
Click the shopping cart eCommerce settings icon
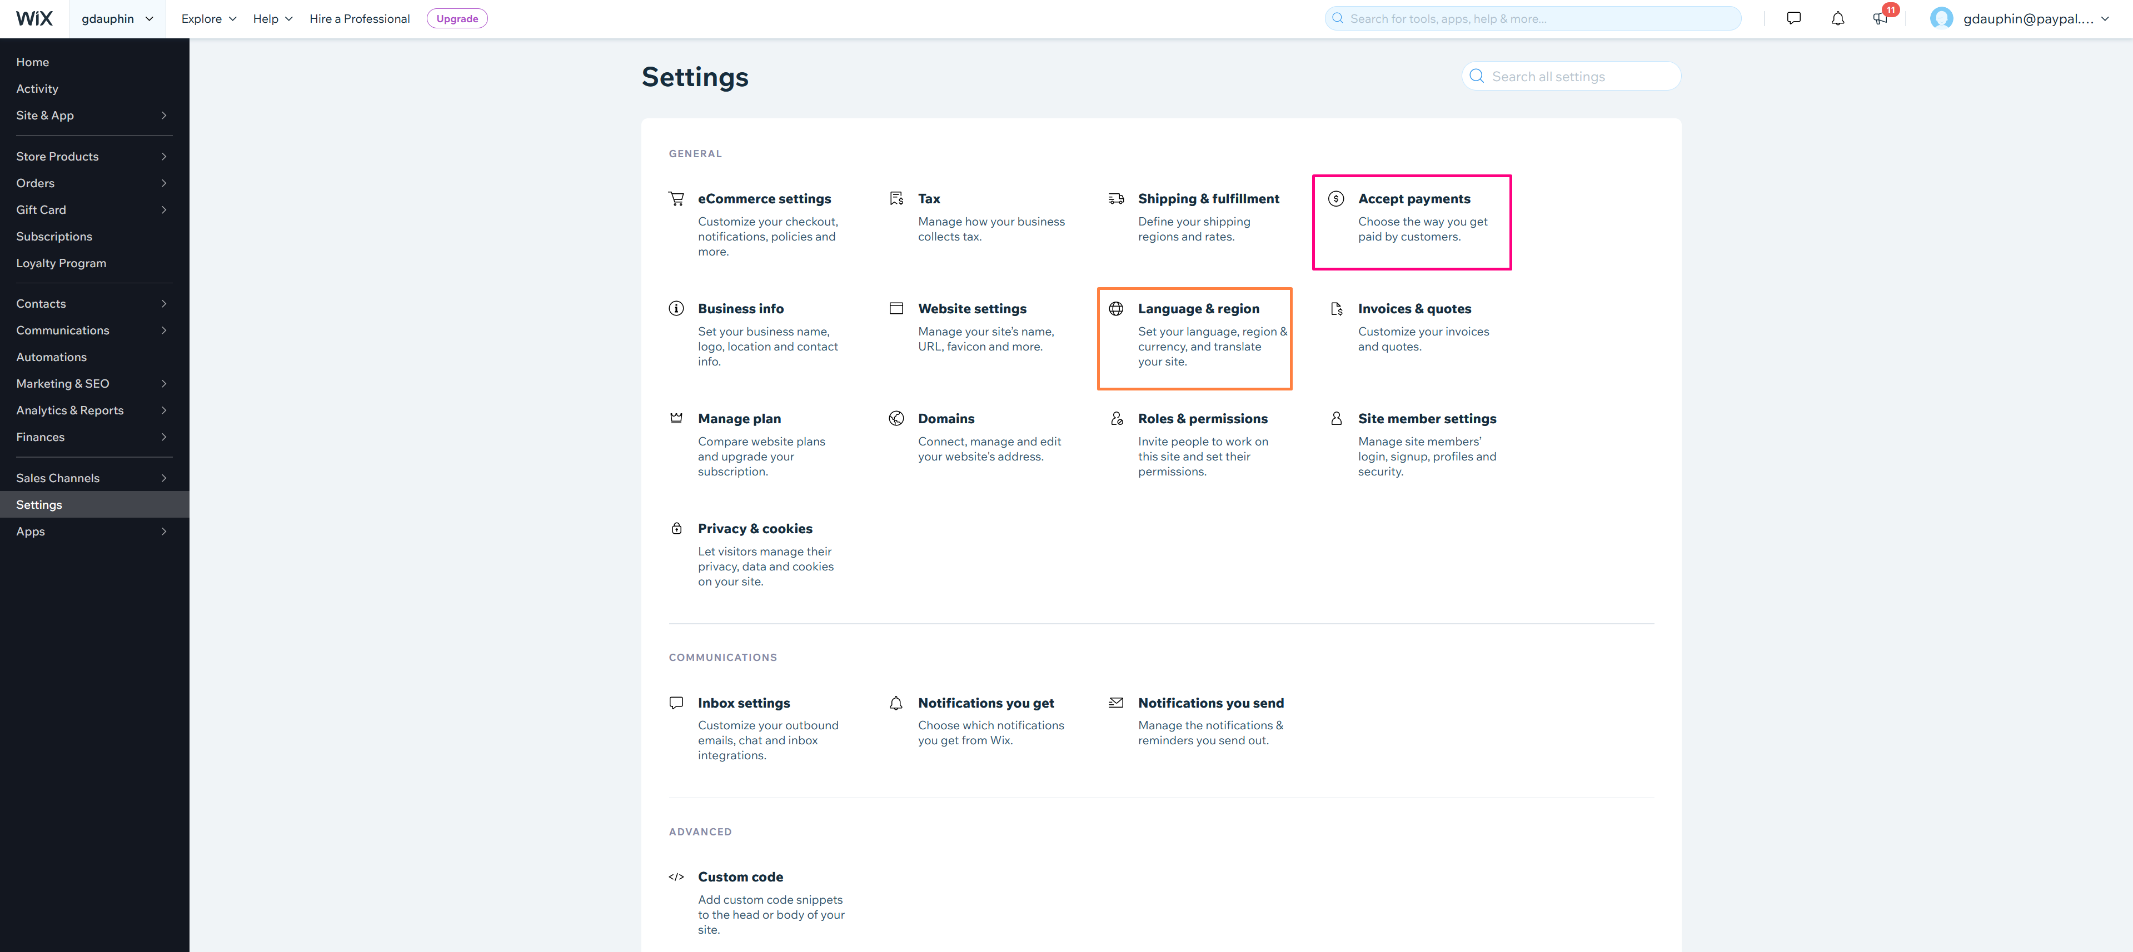point(676,199)
